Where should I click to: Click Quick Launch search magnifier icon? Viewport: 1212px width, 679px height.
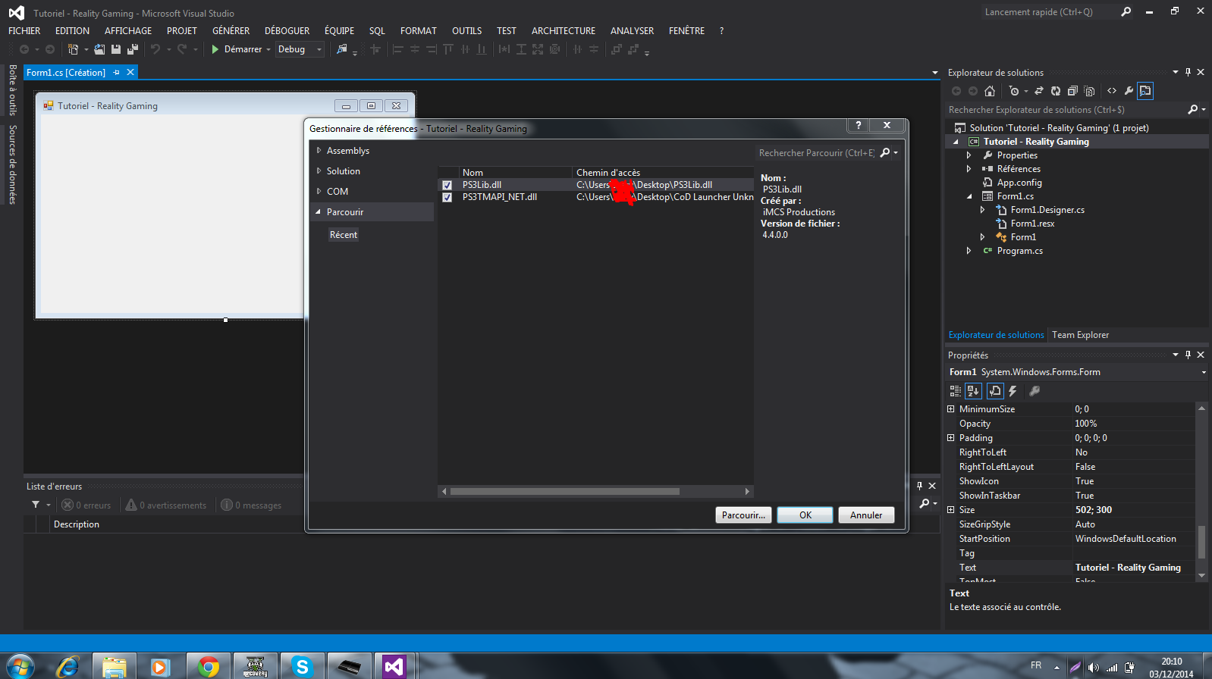point(1126,11)
